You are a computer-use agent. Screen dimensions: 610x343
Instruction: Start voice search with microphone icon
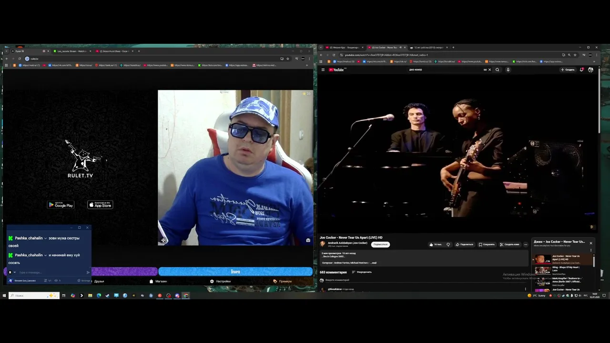pos(508,70)
